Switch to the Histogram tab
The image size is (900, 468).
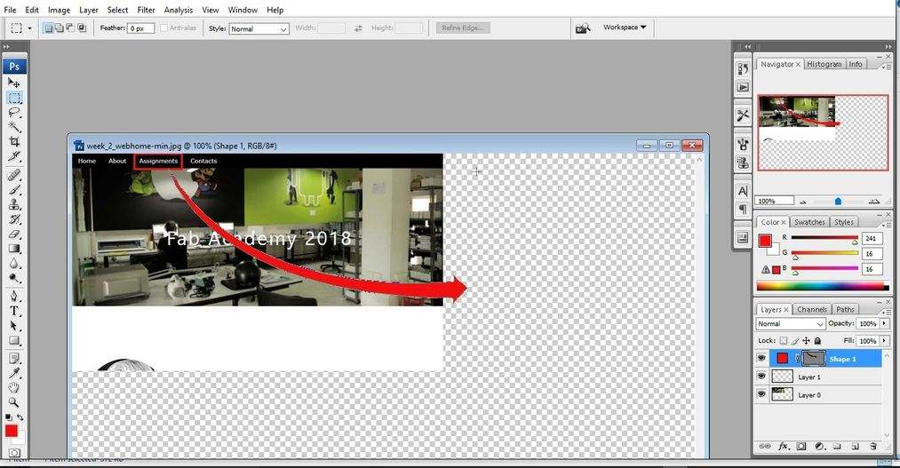tap(824, 64)
